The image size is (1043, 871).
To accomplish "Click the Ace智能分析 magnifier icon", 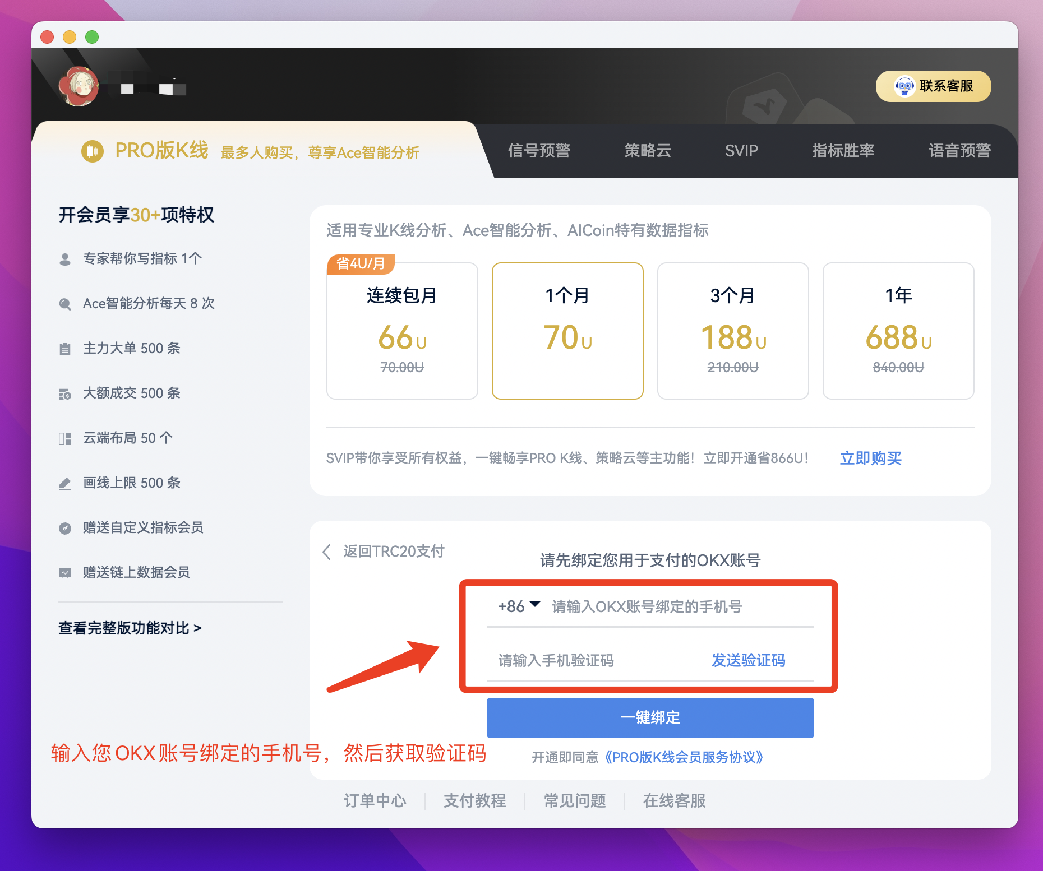I will (65, 304).
